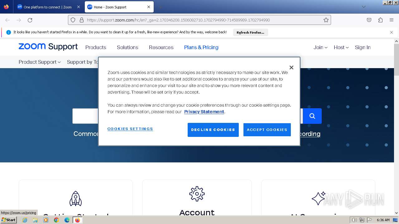This screenshot has height=224, width=399.
Task: Launch Microsoft Edge from the taskbar
Action: 67,220
